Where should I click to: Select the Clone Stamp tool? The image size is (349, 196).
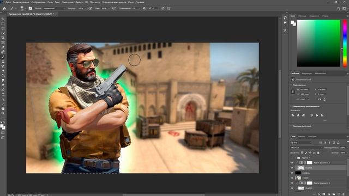[x=3, y=62]
